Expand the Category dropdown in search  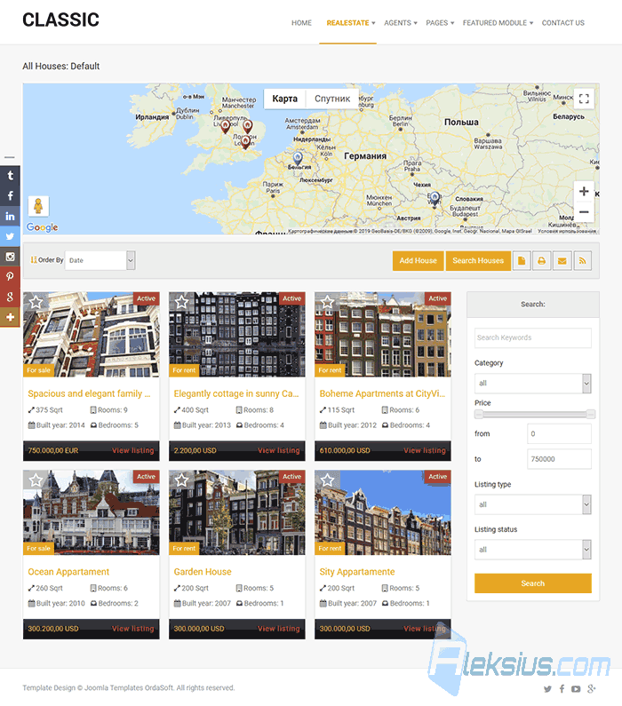coord(532,383)
